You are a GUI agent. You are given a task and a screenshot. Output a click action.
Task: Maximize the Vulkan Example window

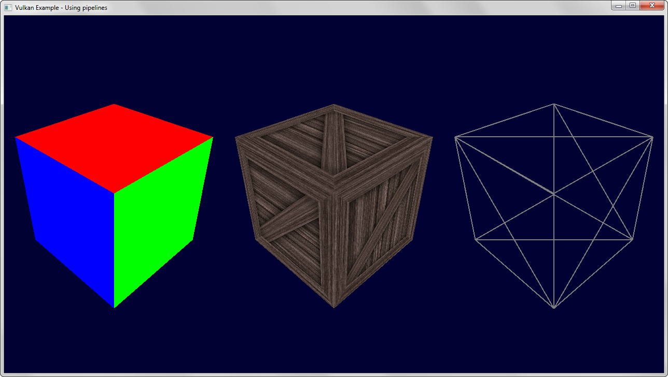632,6
